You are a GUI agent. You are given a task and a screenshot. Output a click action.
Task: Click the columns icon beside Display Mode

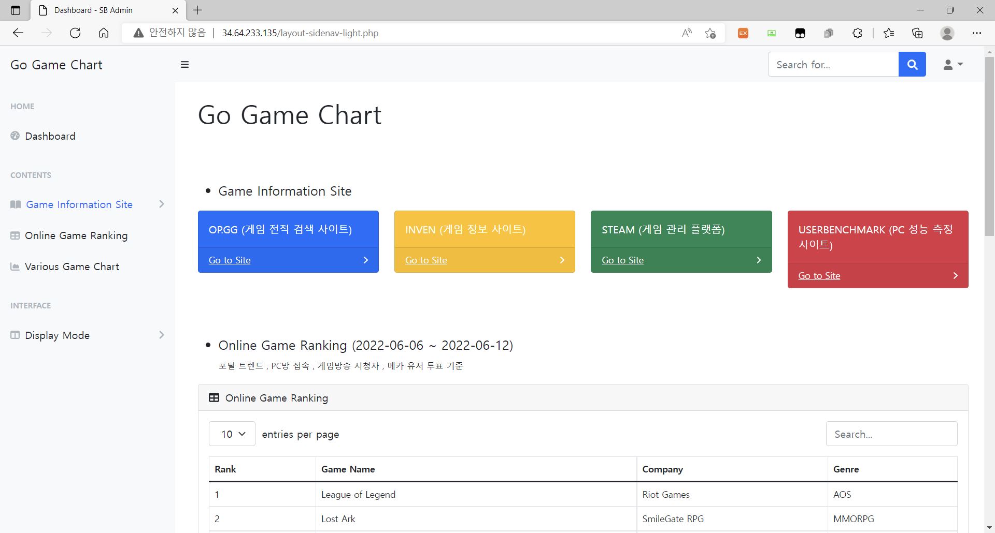(x=15, y=335)
